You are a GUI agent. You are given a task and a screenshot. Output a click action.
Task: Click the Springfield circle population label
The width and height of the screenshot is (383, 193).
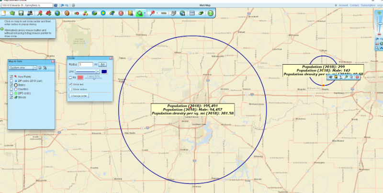tap(192, 110)
